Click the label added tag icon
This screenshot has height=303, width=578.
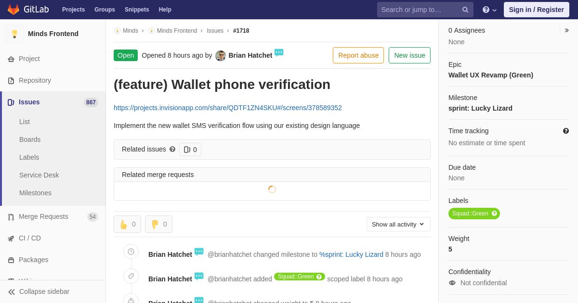click(131, 276)
